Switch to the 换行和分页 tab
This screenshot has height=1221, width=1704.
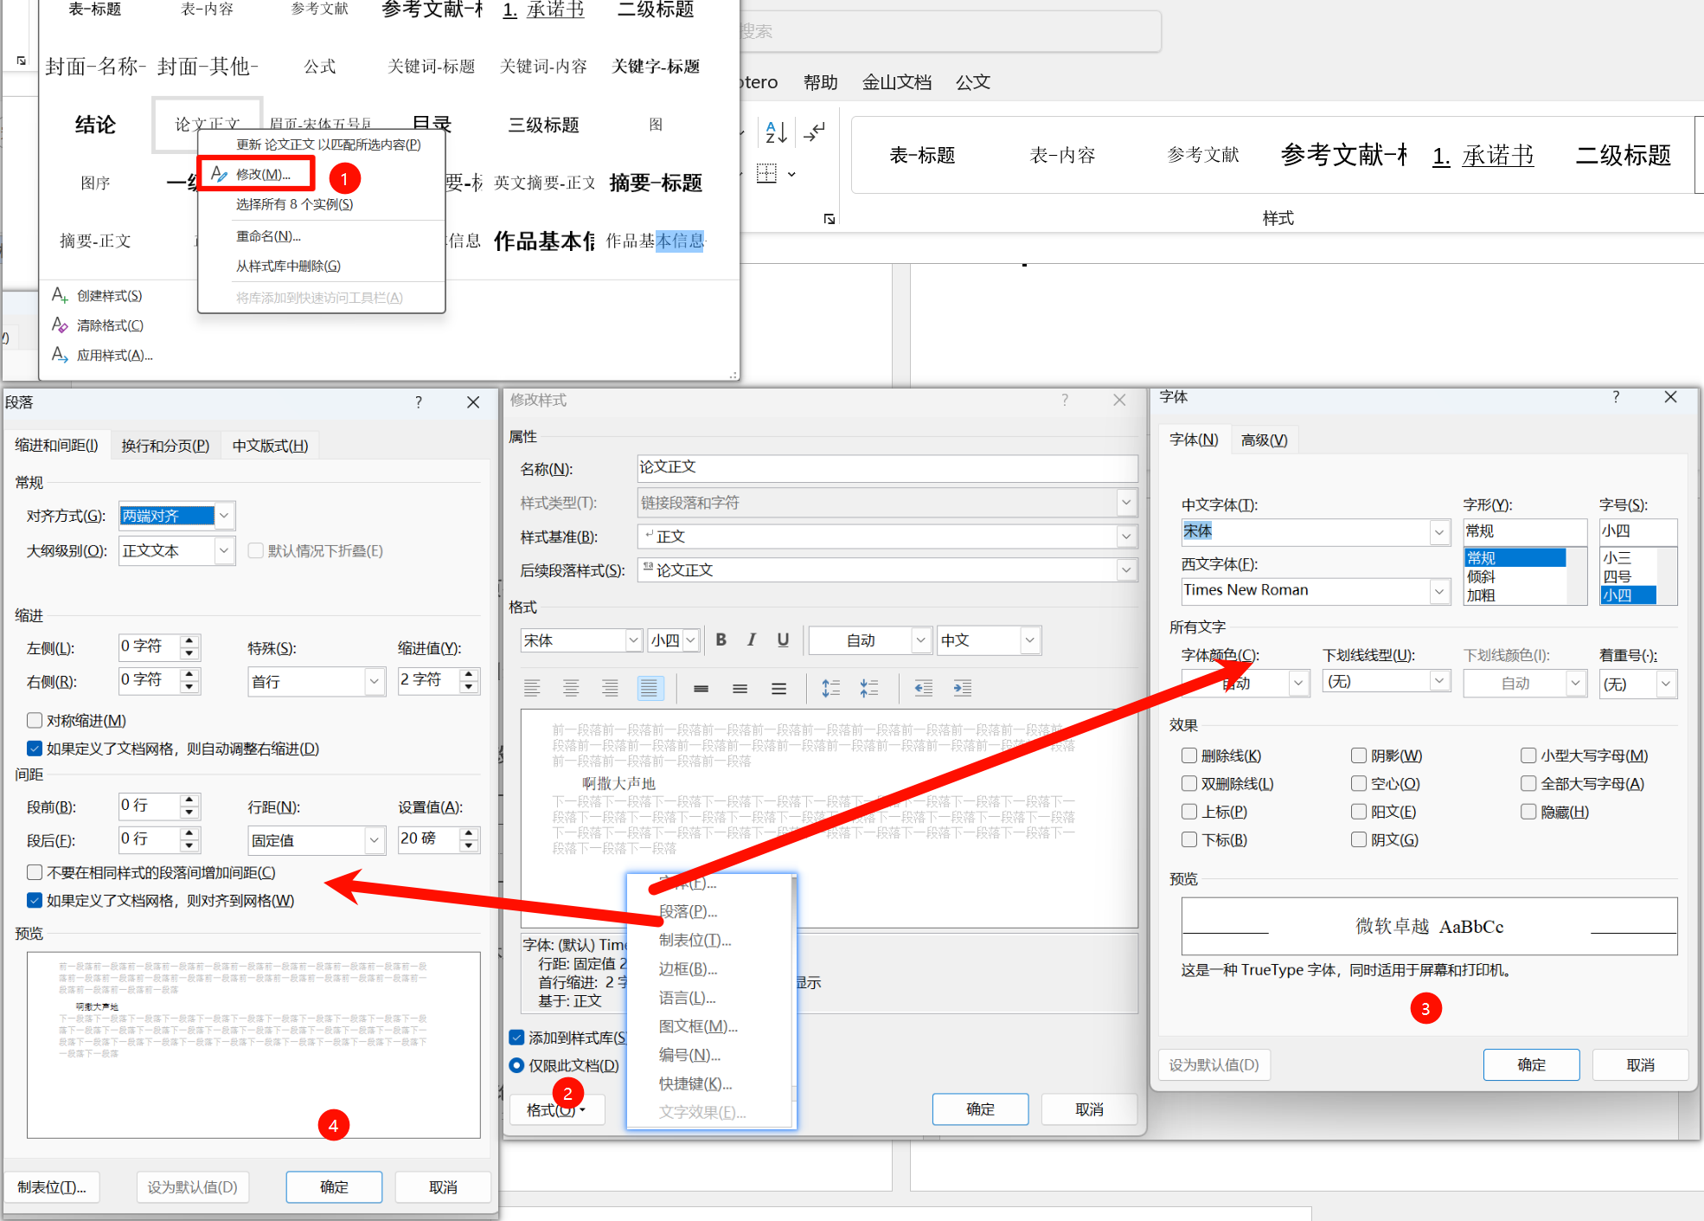pyautogui.click(x=165, y=446)
